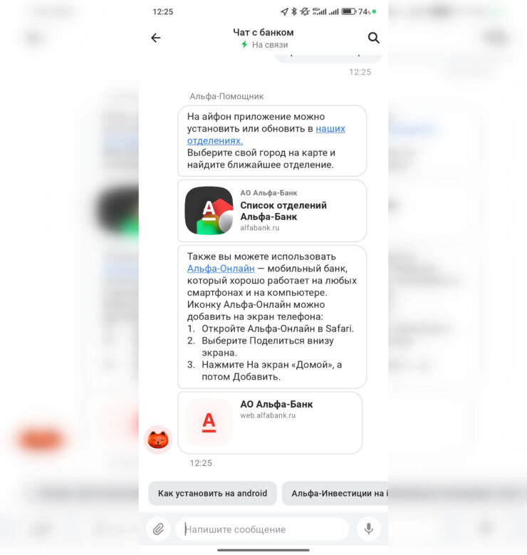
Task: Tap the location arrow status icon
Action: [284, 11]
